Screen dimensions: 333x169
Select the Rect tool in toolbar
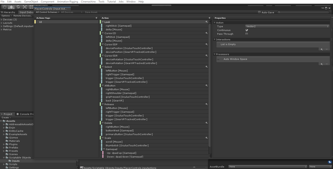coord(31,7)
